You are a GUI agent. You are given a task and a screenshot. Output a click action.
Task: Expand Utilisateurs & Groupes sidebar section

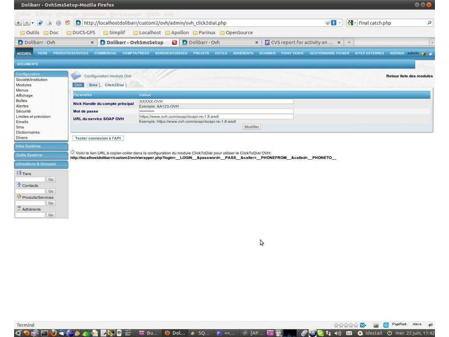pos(41,164)
